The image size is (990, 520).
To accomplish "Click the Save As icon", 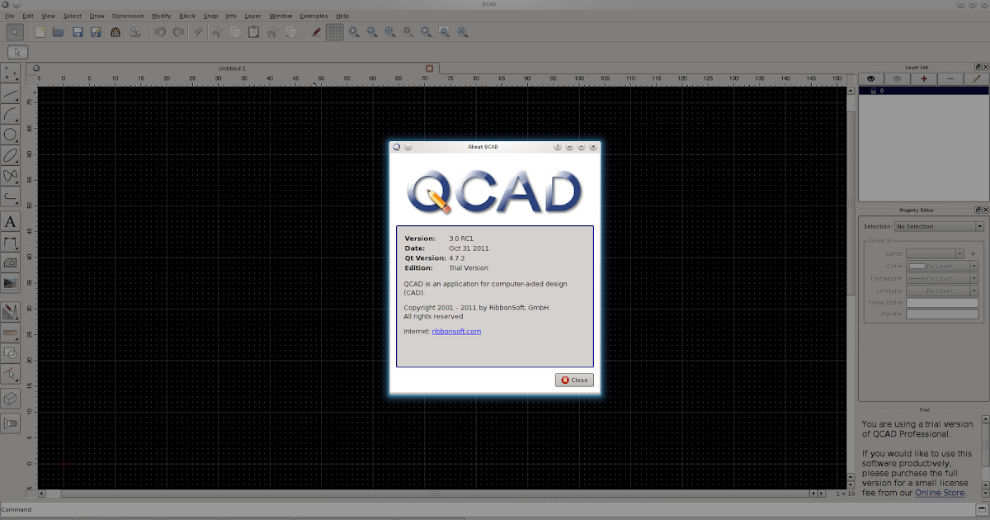I will [x=97, y=32].
